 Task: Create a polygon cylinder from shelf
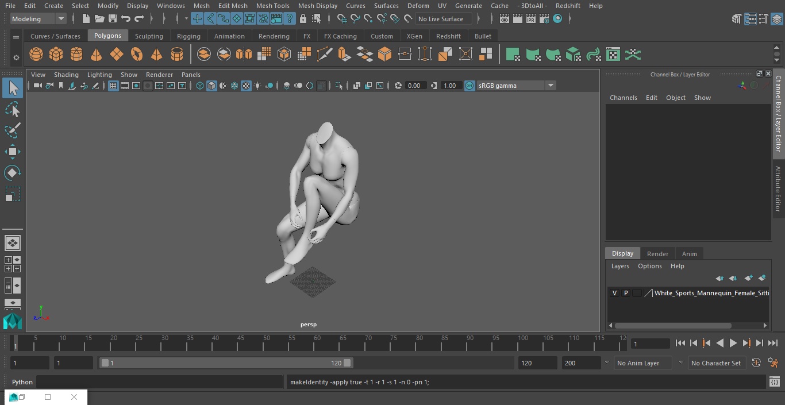(76, 55)
